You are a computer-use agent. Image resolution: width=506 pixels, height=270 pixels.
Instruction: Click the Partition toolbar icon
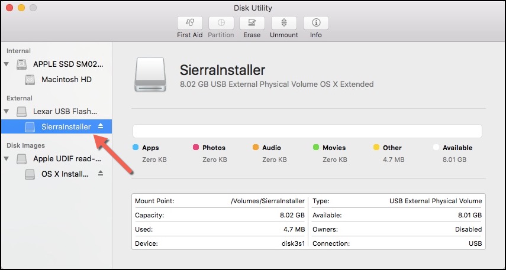click(221, 23)
